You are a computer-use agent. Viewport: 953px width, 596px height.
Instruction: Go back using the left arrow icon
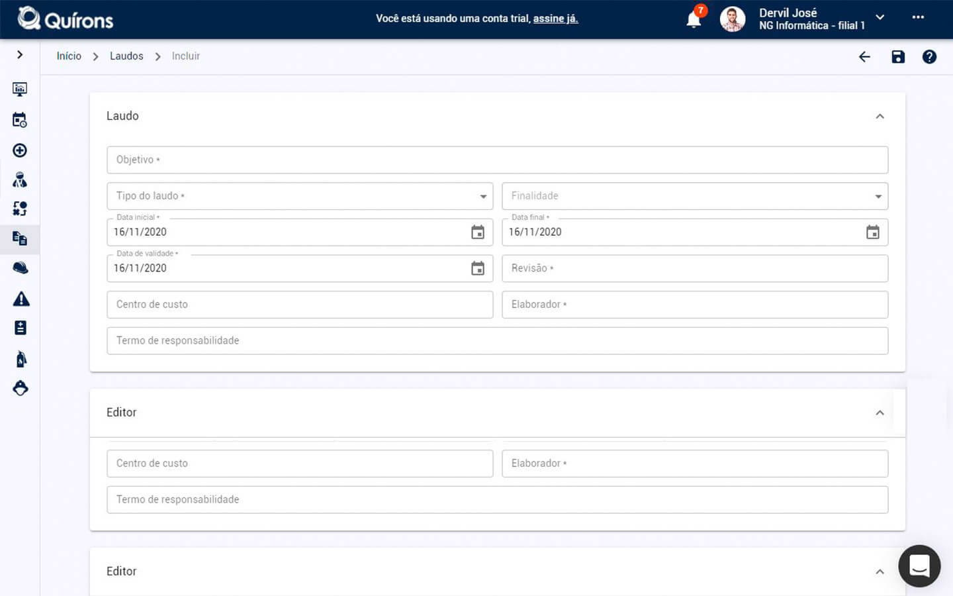coord(864,57)
